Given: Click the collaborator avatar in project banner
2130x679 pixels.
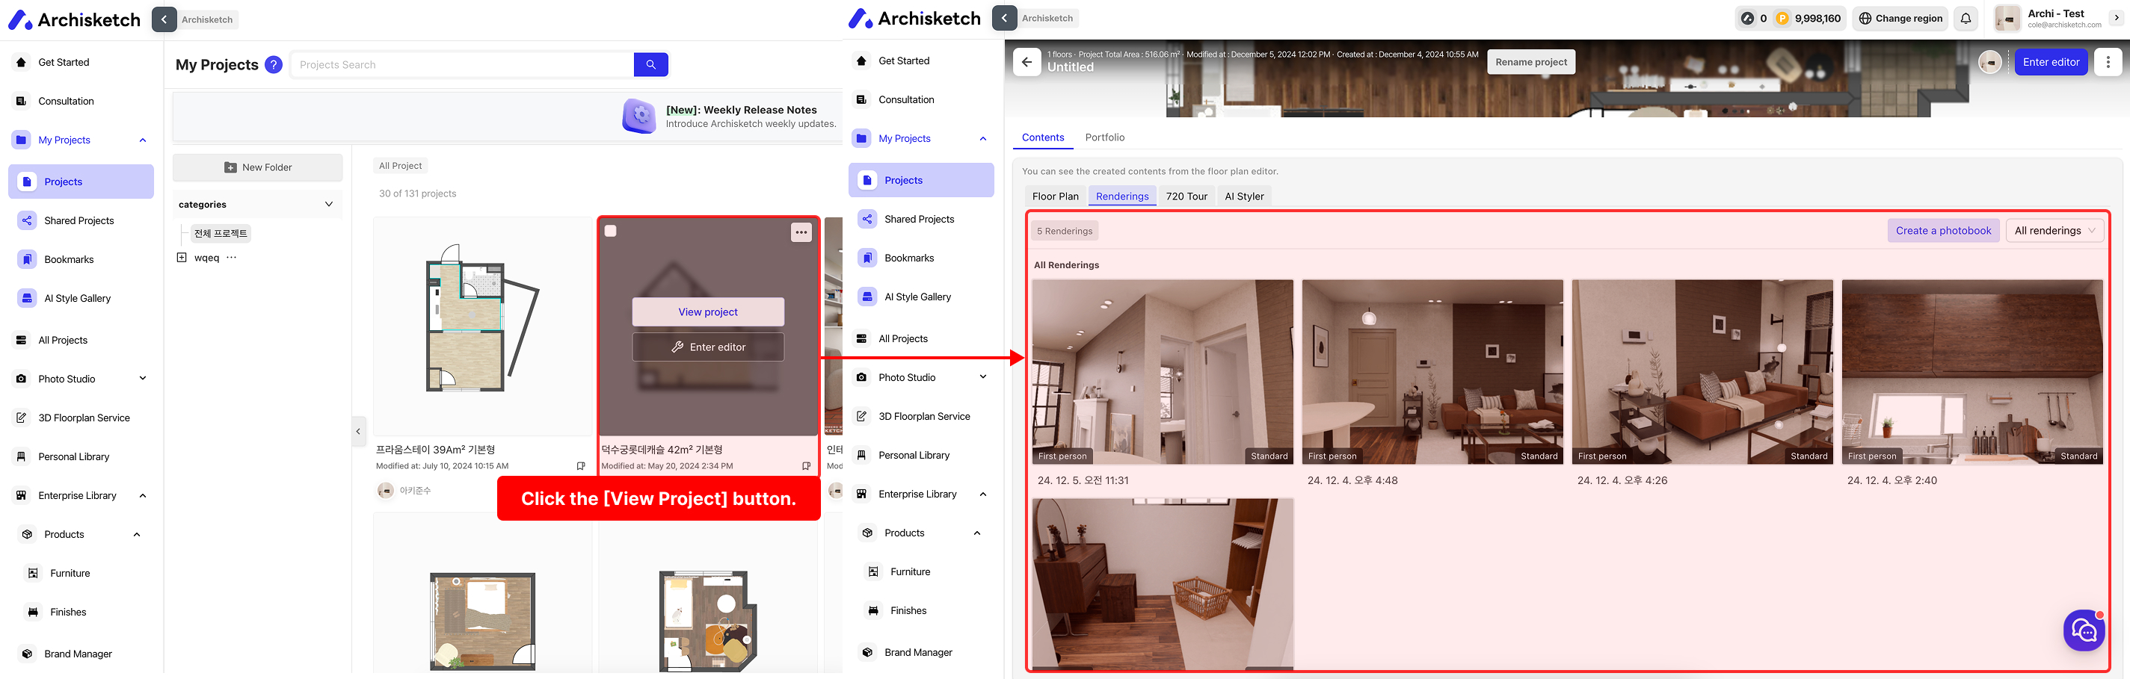Looking at the screenshot, I should 1989,62.
